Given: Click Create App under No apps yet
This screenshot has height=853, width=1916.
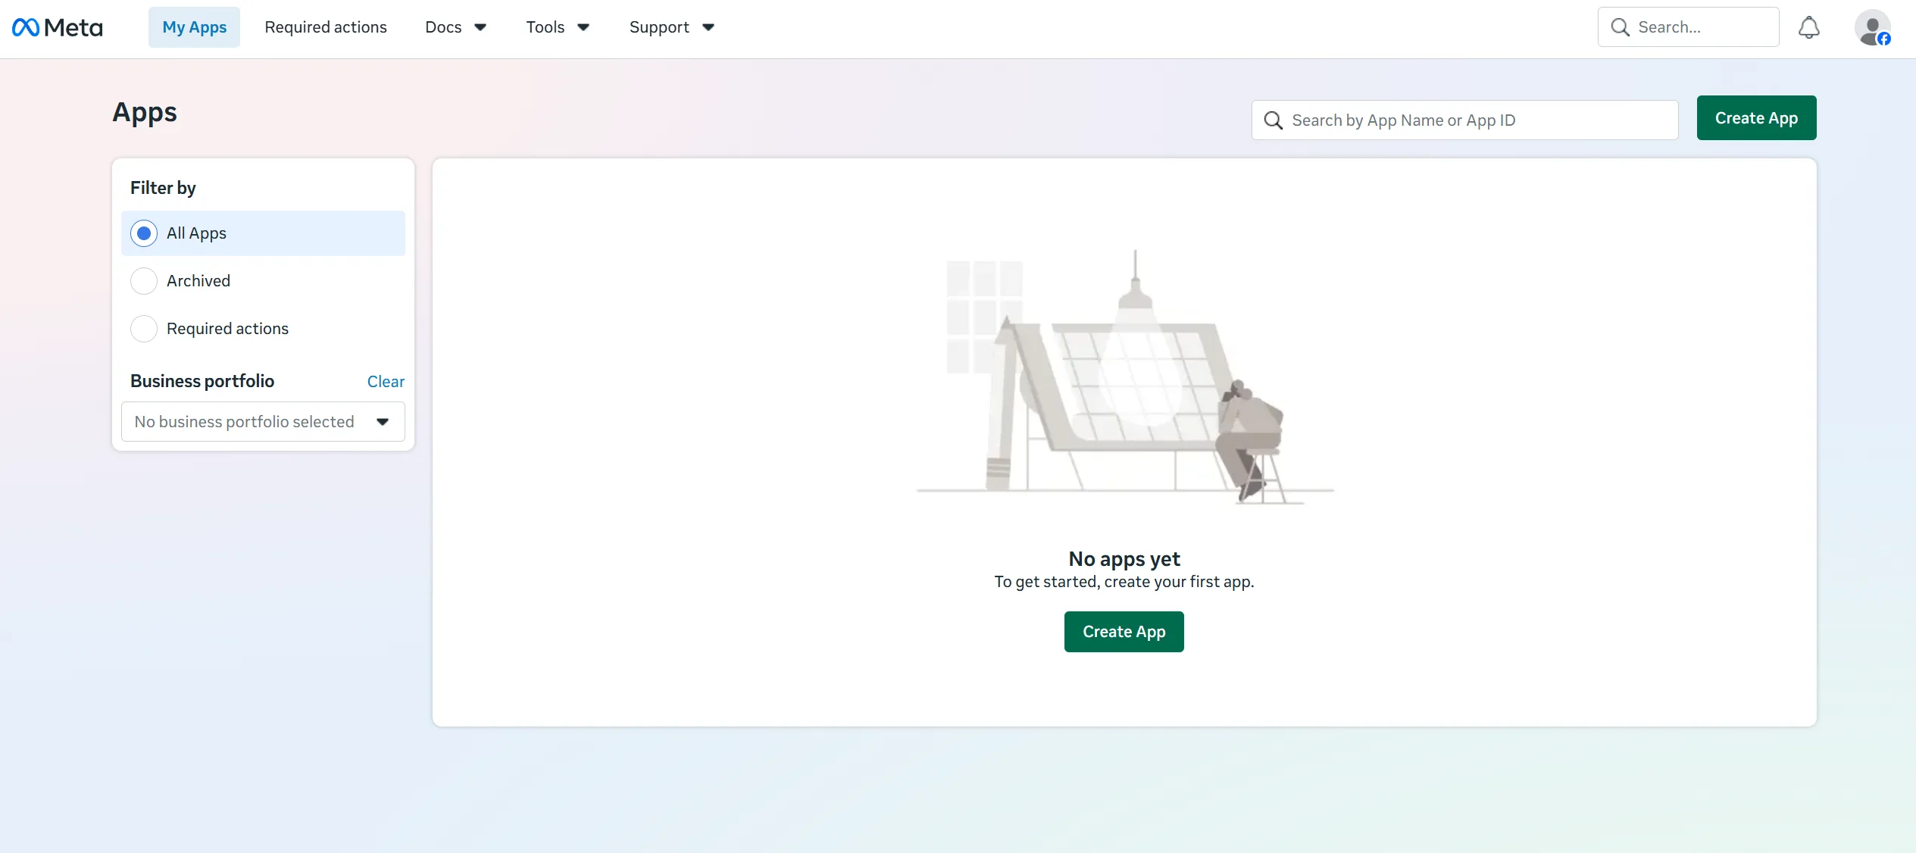Looking at the screenshot, I should click(x=1124, y=632).
